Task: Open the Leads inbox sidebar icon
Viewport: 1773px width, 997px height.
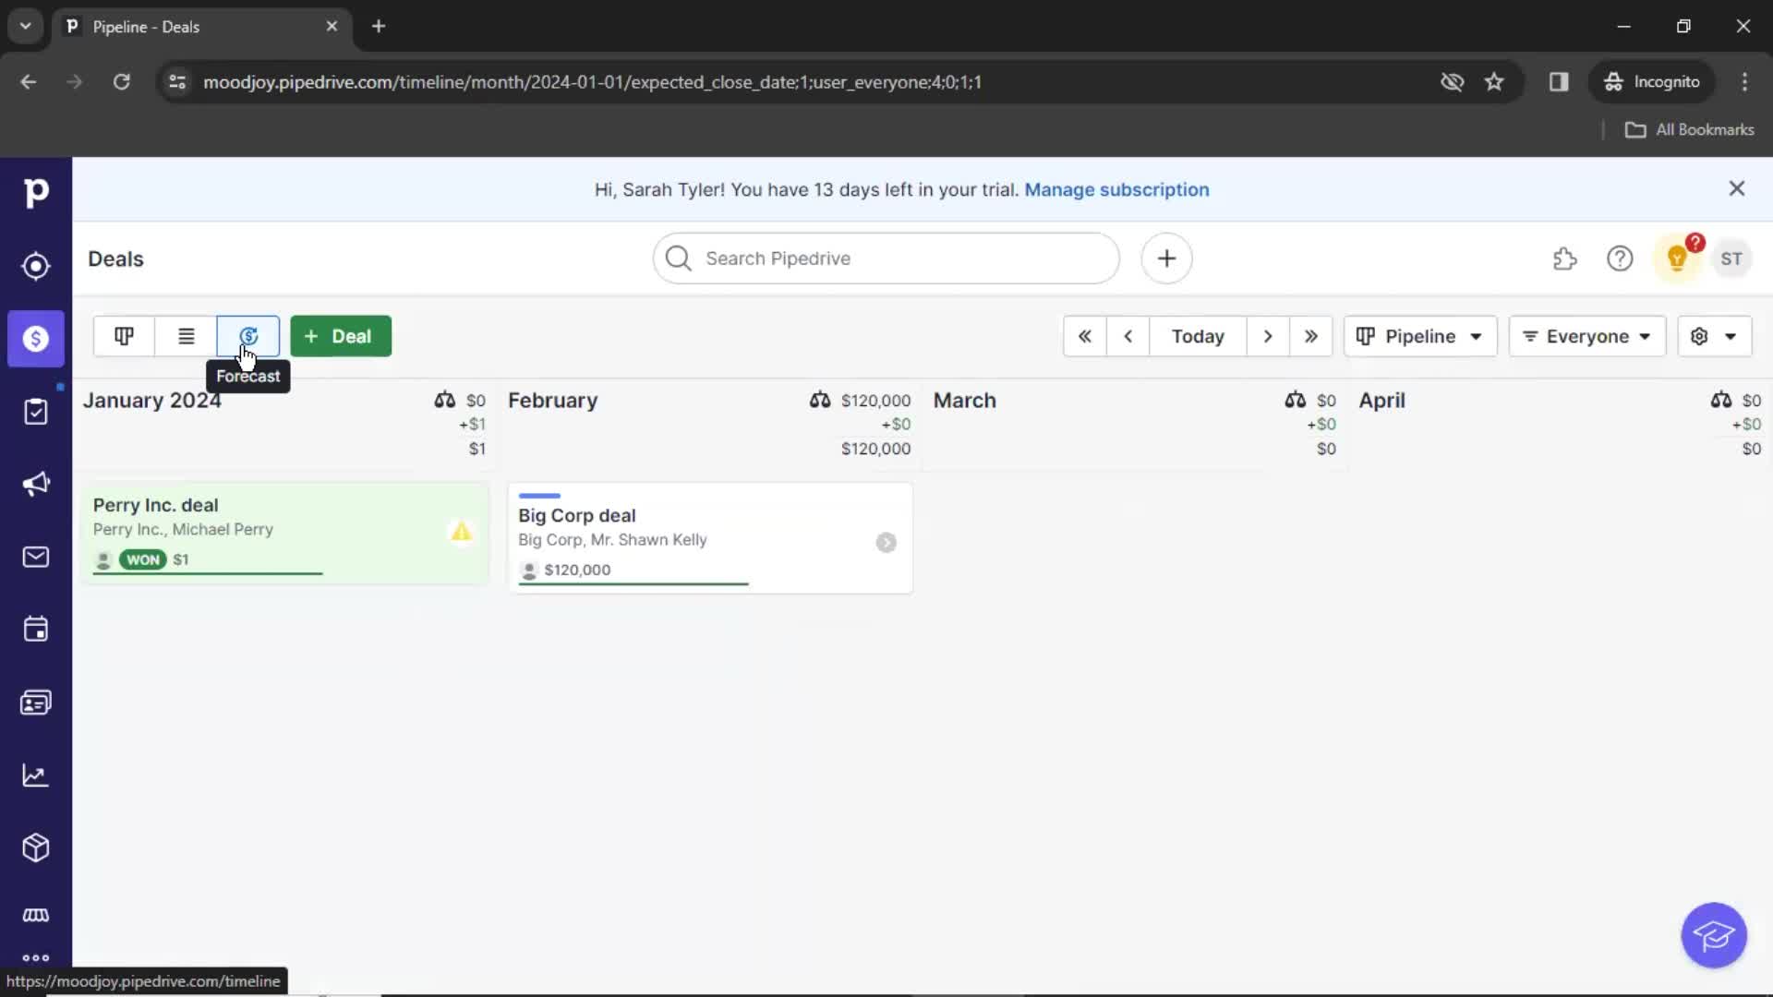Action: pos(35,265)
